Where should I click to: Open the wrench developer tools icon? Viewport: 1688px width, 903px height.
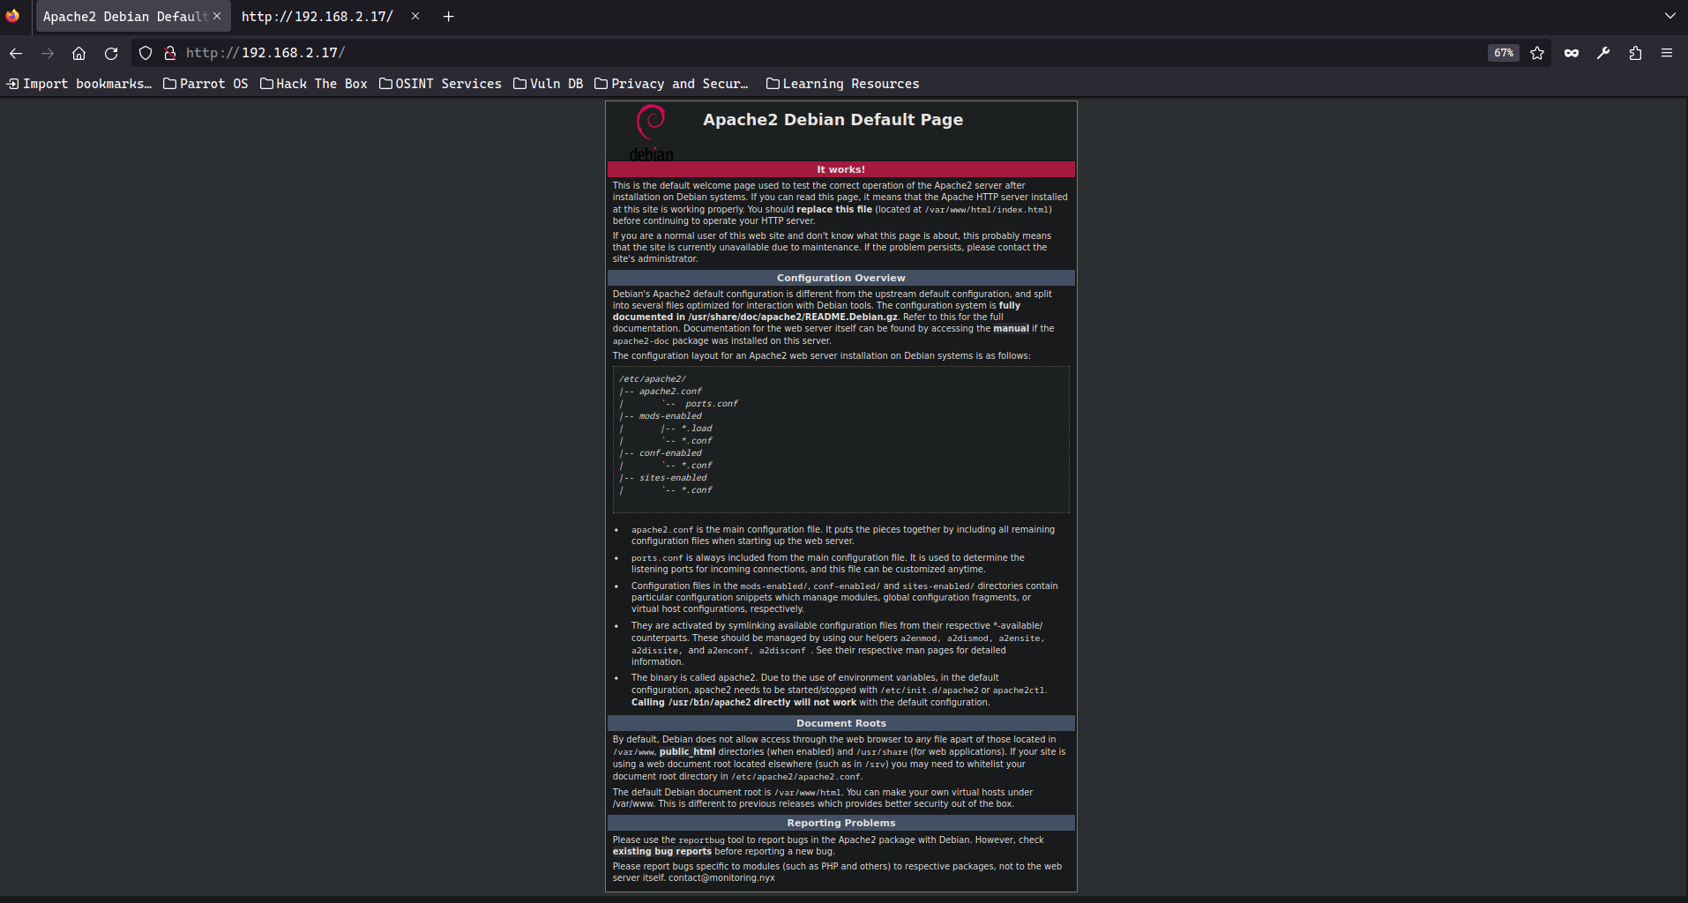coord(1603,53)
